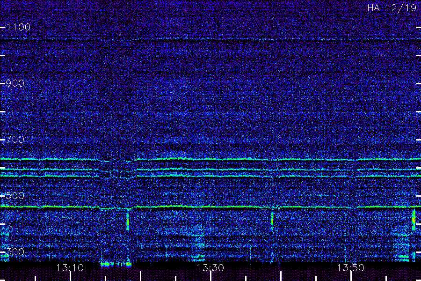
Task: Click the 500 frequency axis label
Action: pos(15,196)
